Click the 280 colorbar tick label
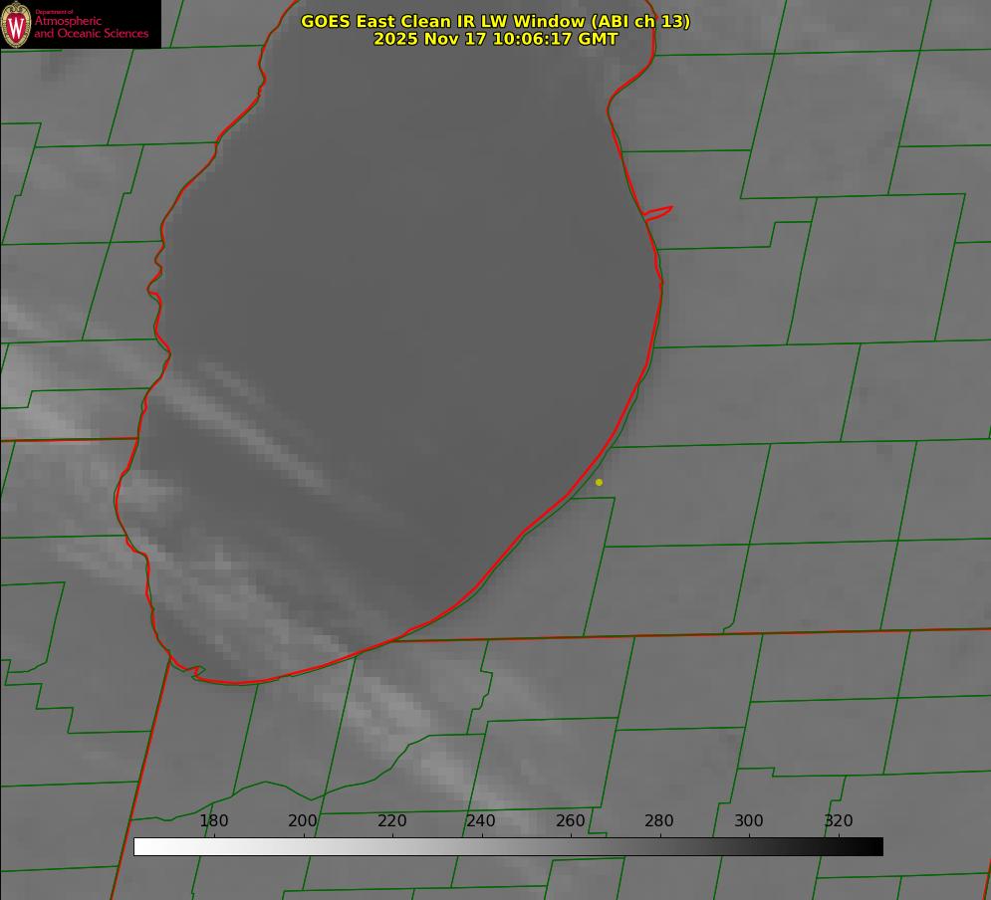This screenshot has width=991, height=900. (659, 820)
